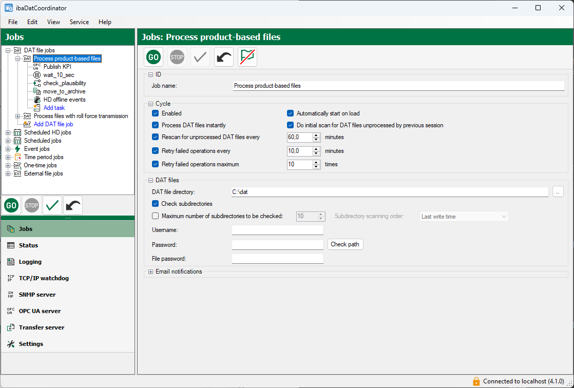
Task: Select the Publish KPI OPC UA task
Action: pyautogui.click(x=57, y=67)
